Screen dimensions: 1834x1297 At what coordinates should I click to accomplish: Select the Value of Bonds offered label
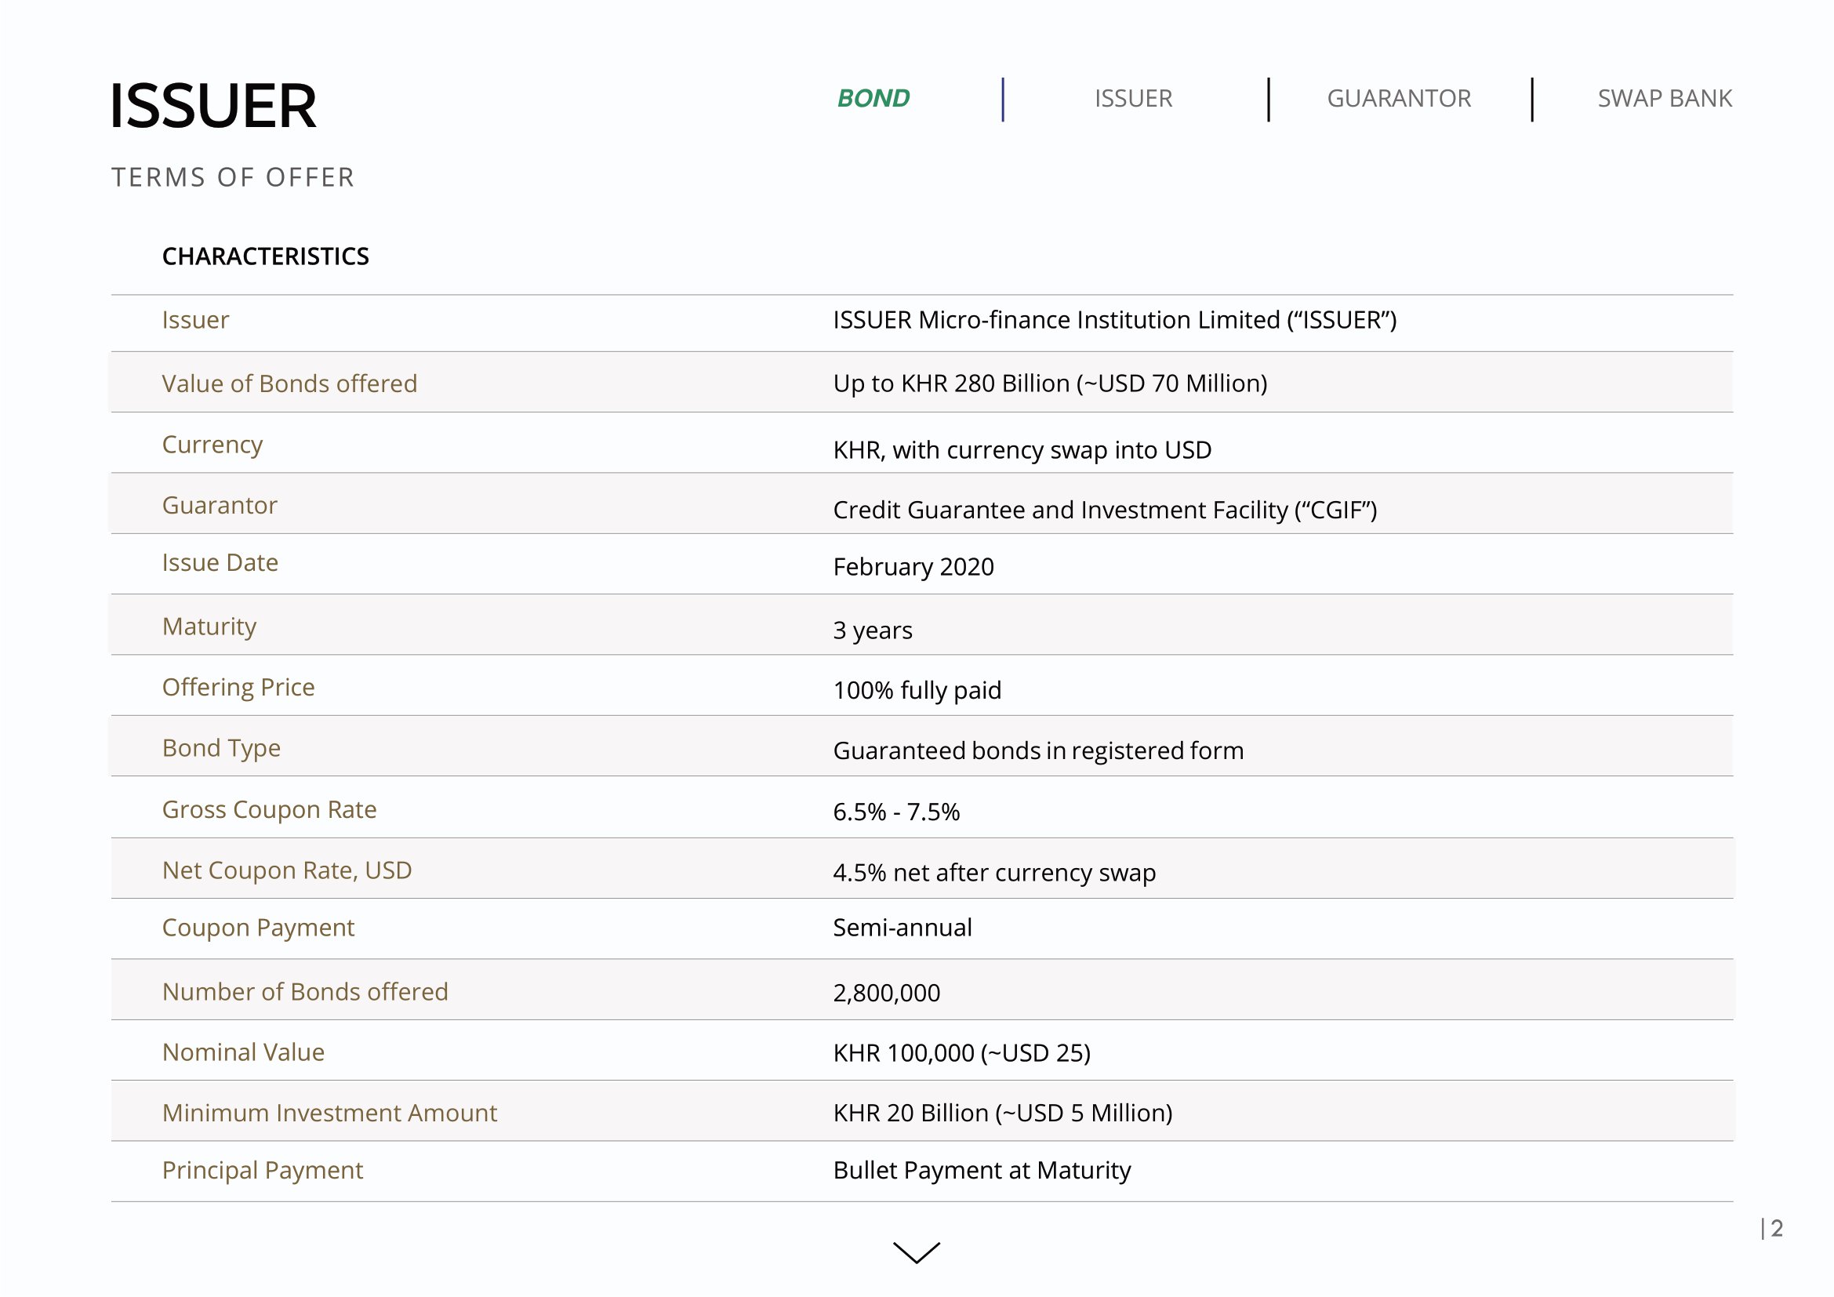coord(289,383)
